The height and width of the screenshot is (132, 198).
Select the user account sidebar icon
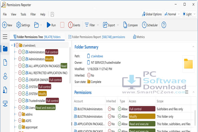(x=5, y=76)
